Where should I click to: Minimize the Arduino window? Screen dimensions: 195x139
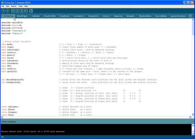click(x=185, y=3)
